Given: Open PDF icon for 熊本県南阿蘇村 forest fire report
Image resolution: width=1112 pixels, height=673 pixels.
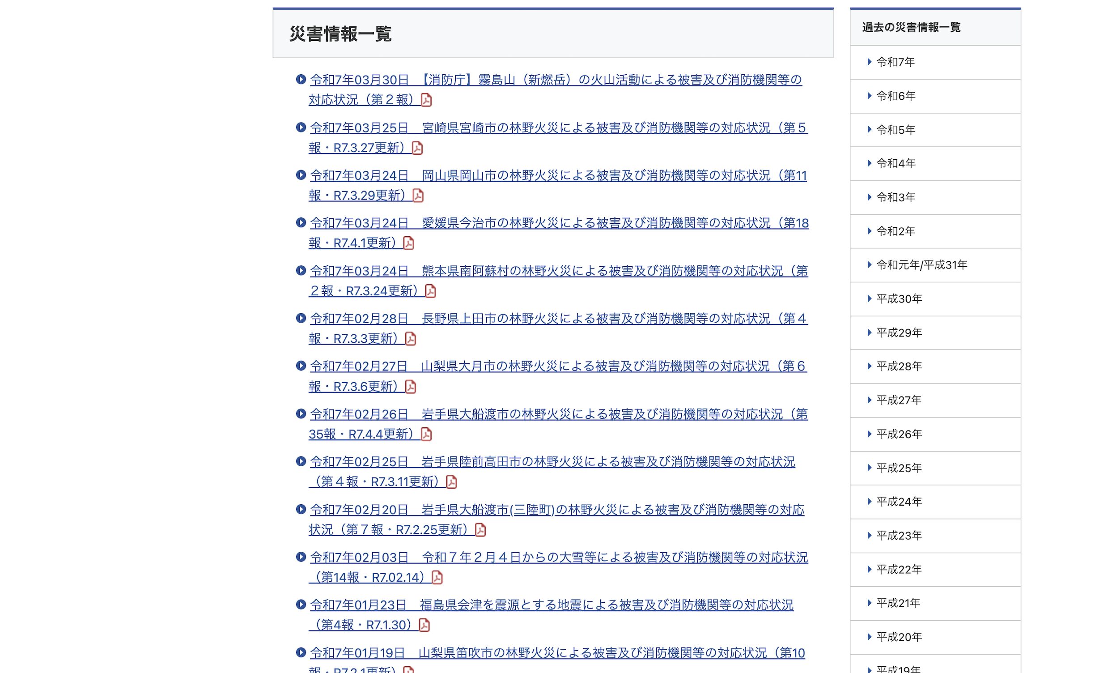Looking at the screenshot, I should 431,291.
